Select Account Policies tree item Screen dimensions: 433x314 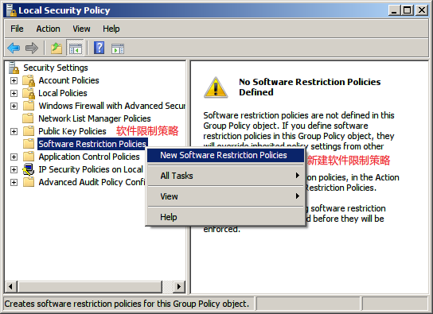pos(68,80)
